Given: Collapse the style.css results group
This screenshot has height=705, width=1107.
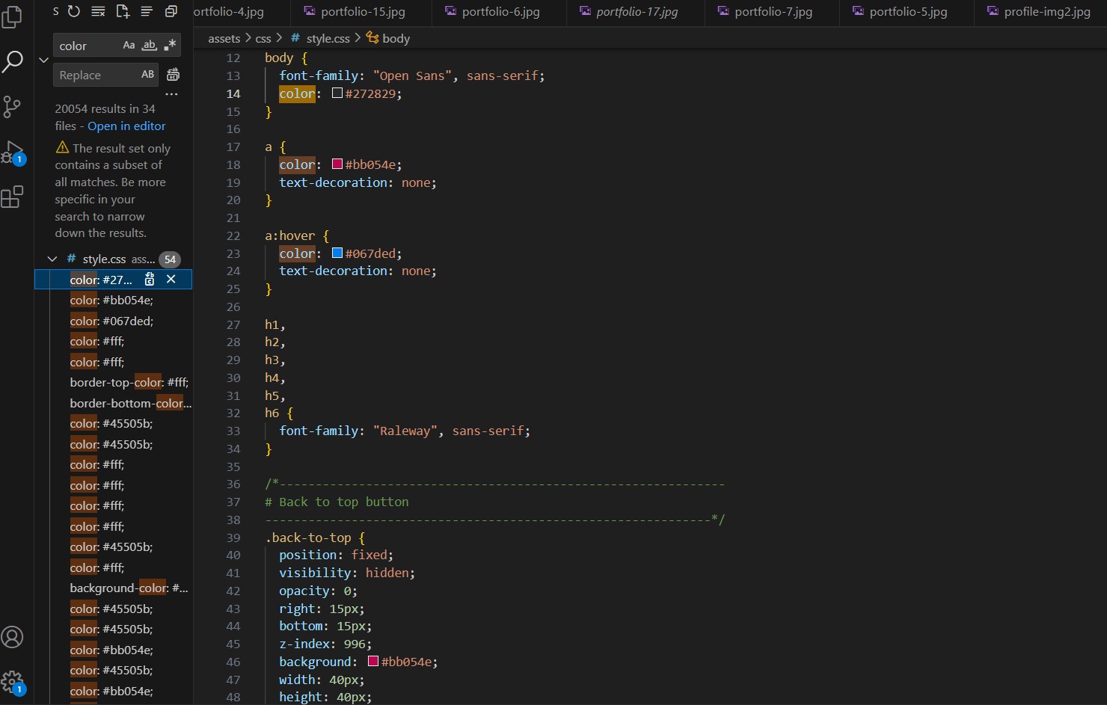Looking at the screenshot, I should [52, 259].
